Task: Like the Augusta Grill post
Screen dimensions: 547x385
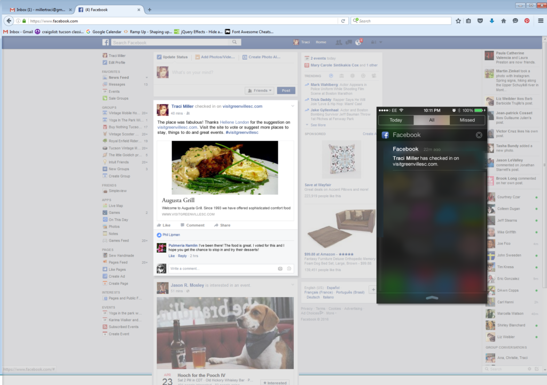Action: 163,225
